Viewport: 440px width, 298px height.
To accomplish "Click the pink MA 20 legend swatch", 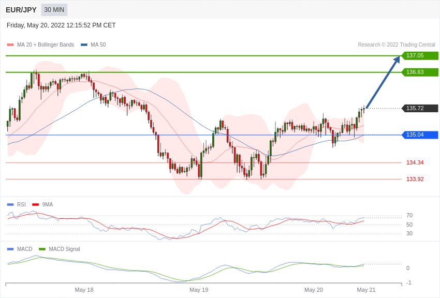I will (10, 45).
